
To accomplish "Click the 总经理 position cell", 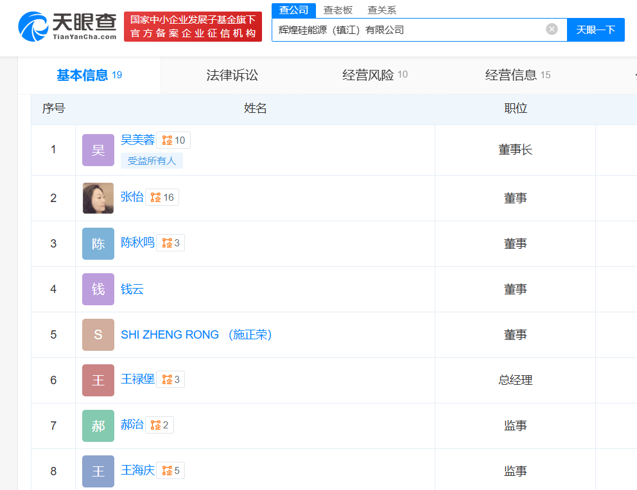I will 516,380.
